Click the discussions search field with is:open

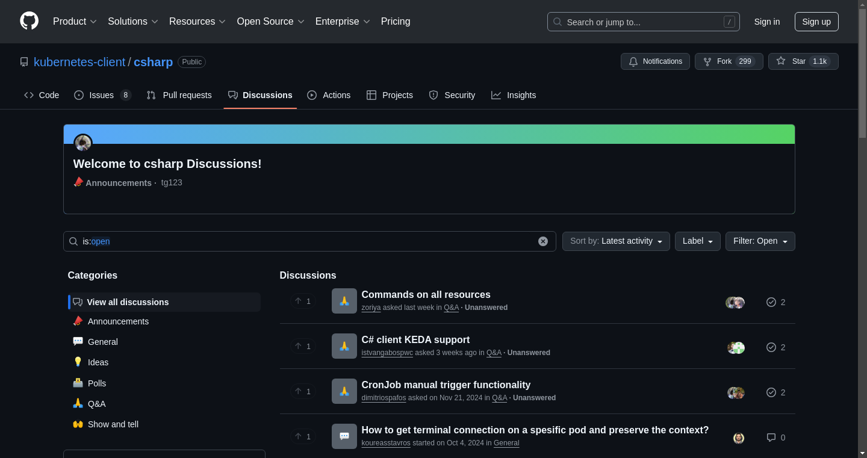click(309, 241)
